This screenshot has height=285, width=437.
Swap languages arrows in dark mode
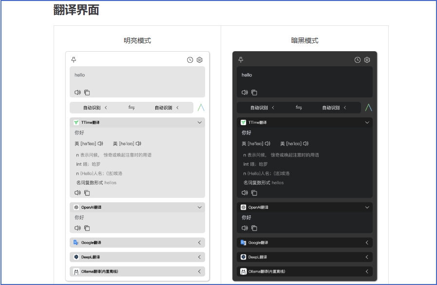(299, 108)
